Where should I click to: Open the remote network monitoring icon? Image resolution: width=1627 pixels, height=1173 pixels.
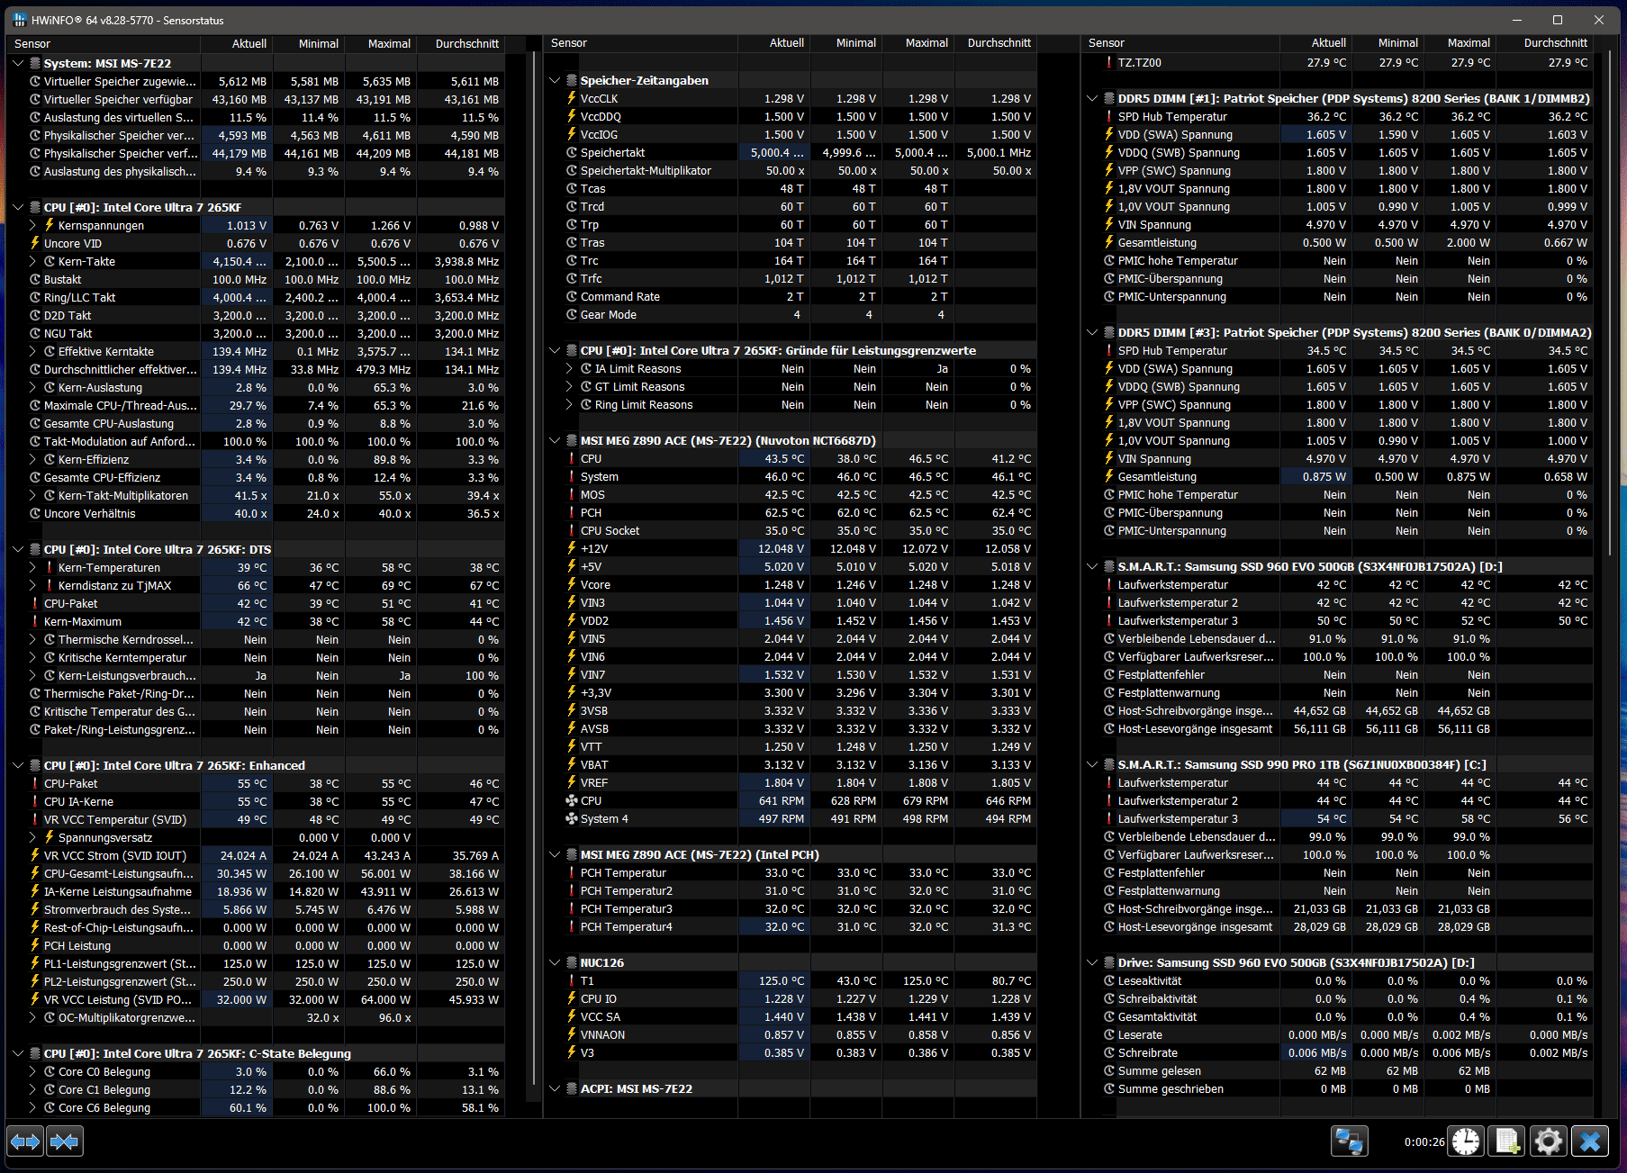click(x=1349, y=1141)
